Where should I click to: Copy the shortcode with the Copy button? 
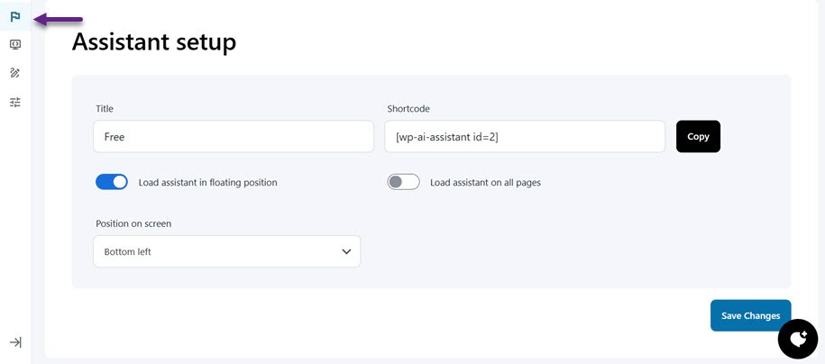[x=698, y=136]
